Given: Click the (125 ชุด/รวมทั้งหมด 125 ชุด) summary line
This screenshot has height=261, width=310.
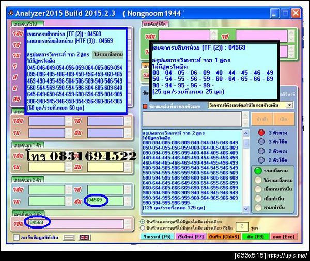Looking at the screenshot, I should 174,208.
